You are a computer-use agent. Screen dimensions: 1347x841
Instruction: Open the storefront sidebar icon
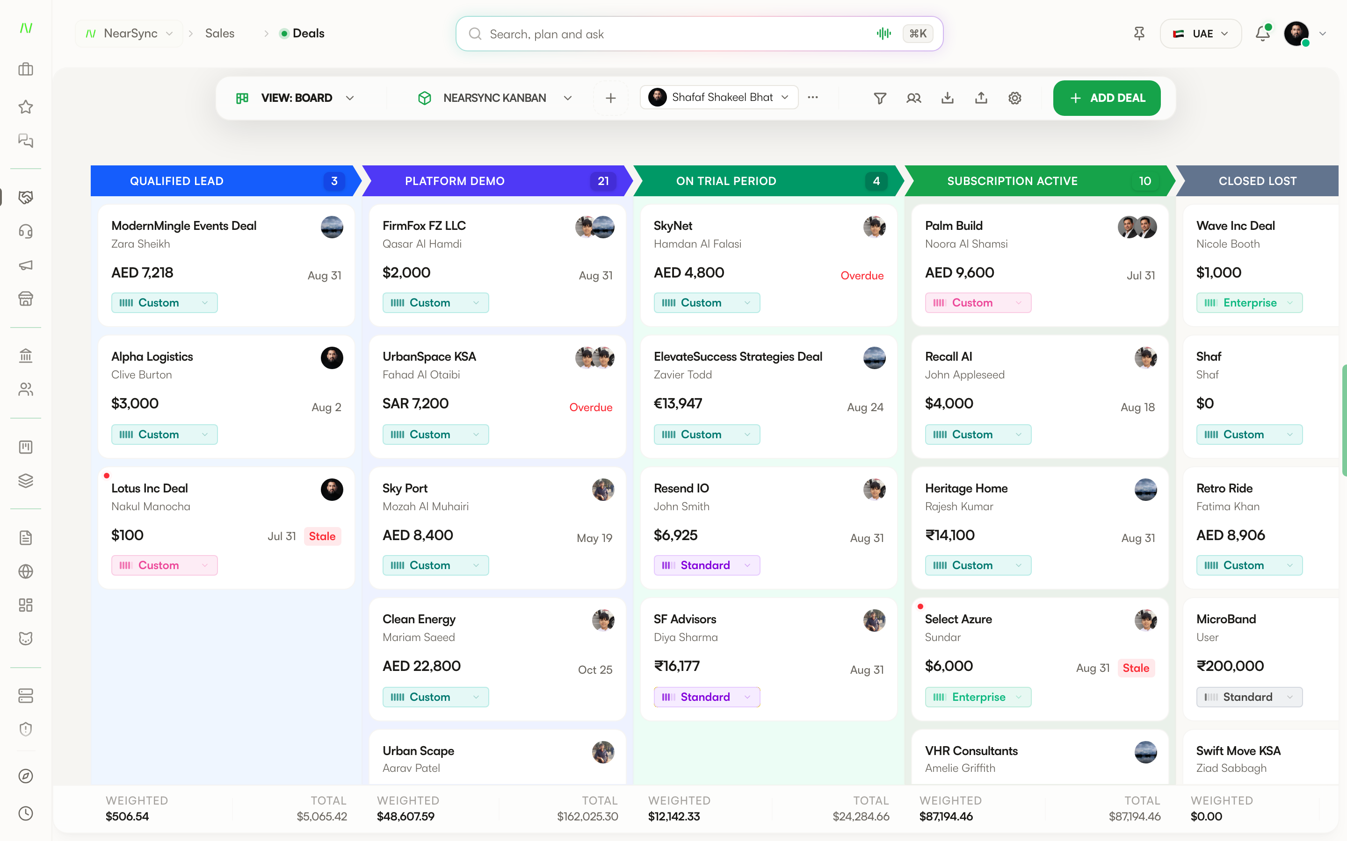[26, 299]
